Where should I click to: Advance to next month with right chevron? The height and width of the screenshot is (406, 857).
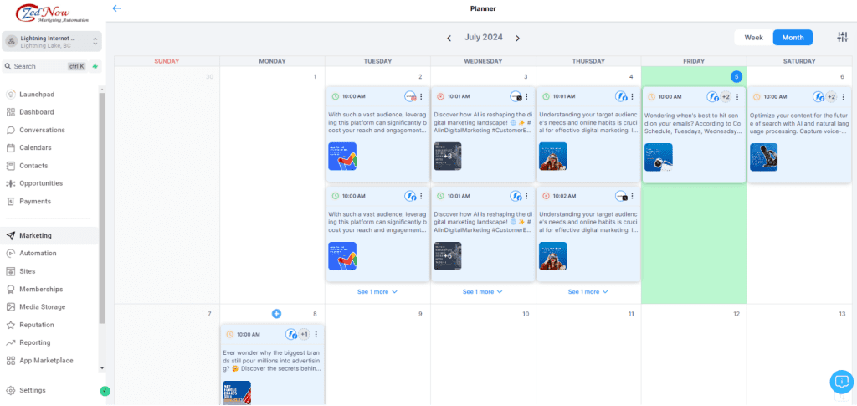[x=517, y=39]
